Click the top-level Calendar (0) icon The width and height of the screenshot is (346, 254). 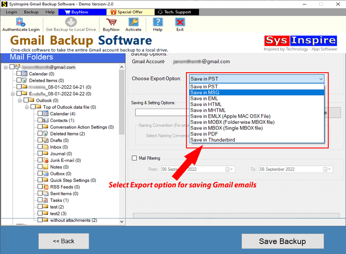click(x=25, y=74)
